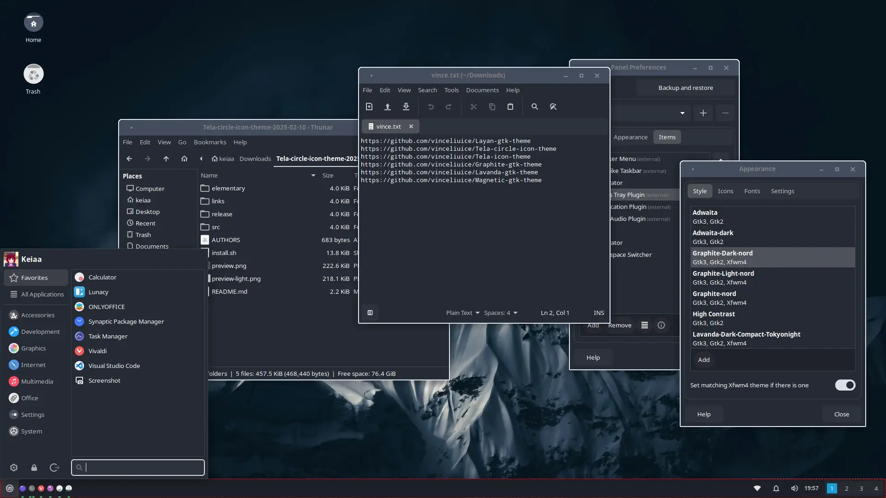The image size is (886, 498).
Task: Switch to the Icons tab in Appearance
Action: click(x=725, y=191)
